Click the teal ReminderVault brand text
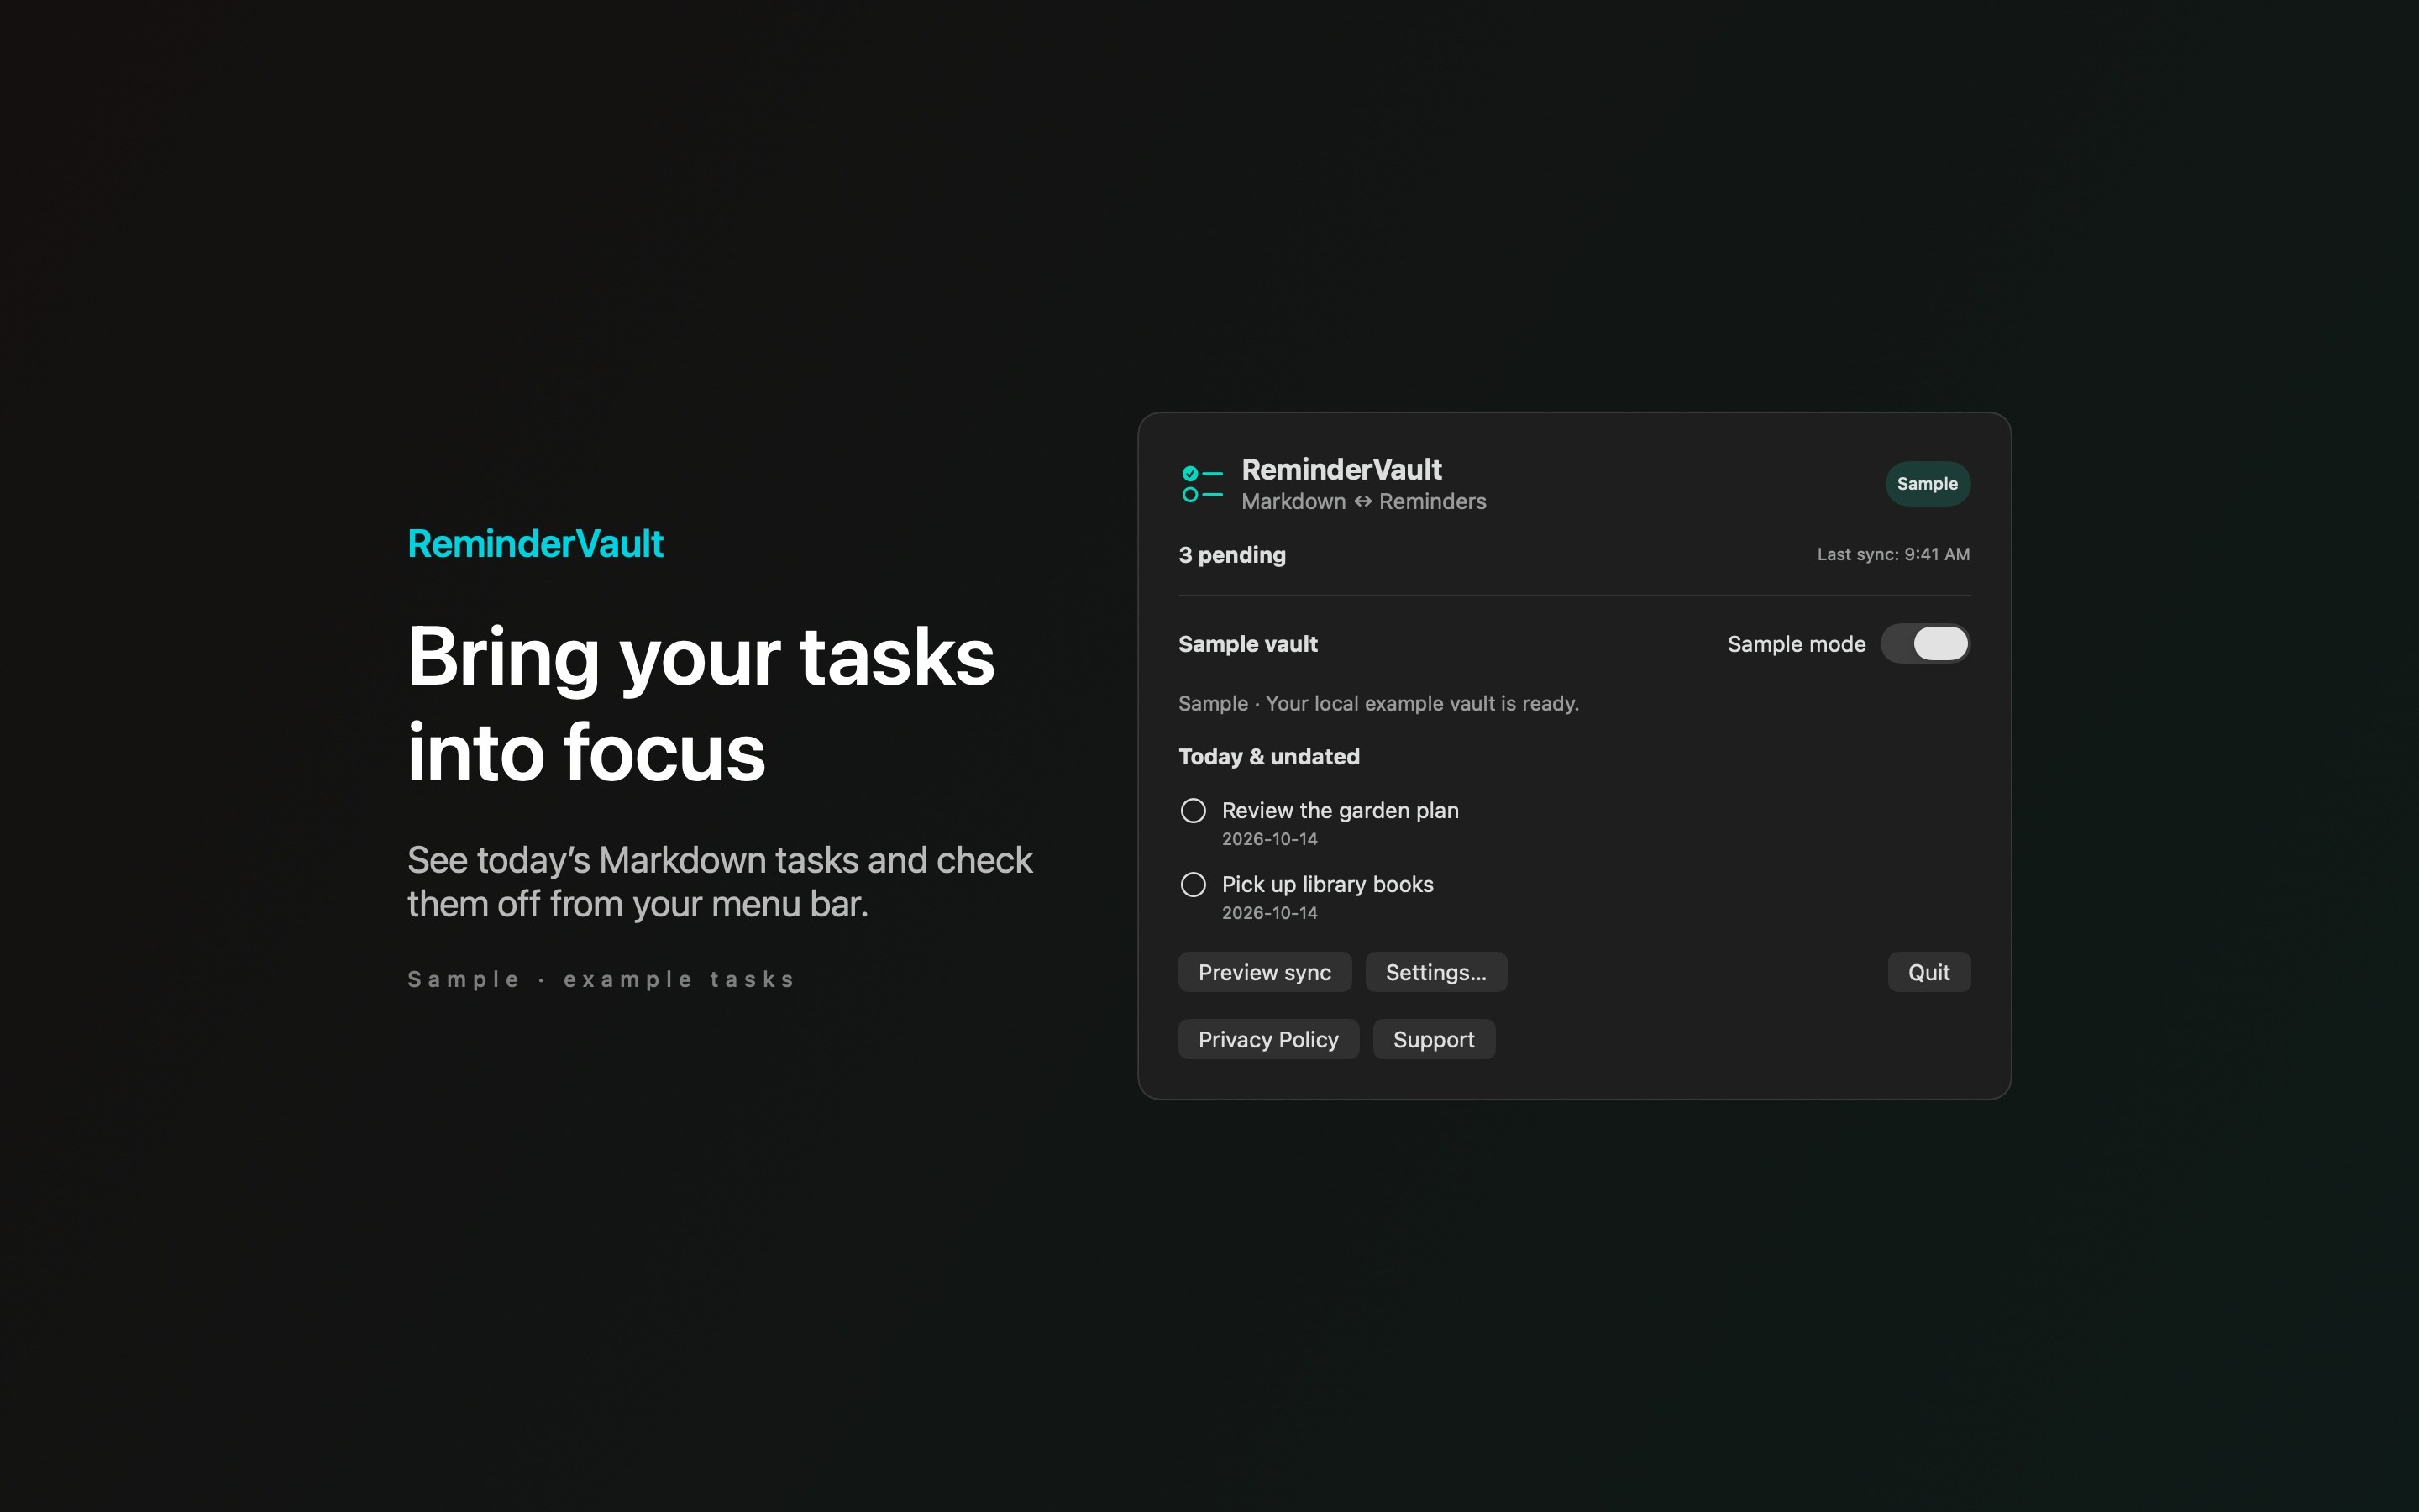The image size is (2419, 1512). tap(536, 544)
